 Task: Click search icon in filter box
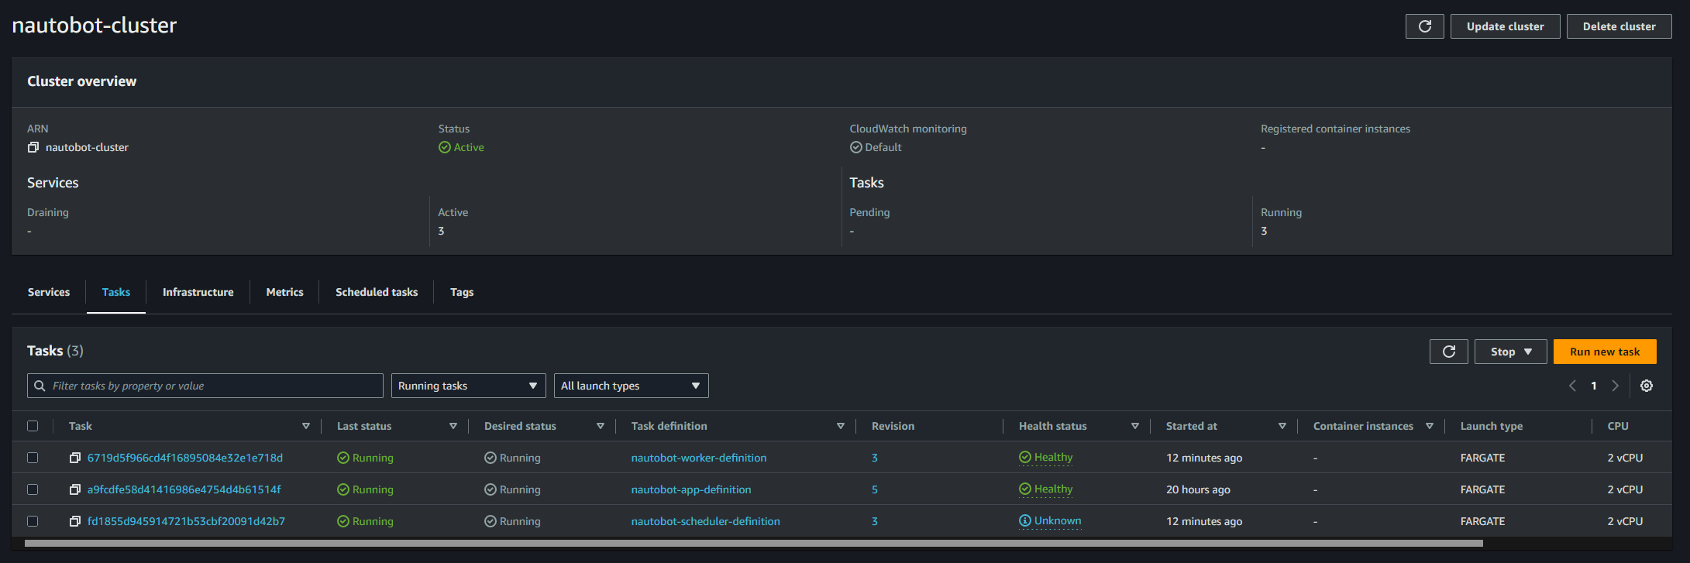(40, 386)
